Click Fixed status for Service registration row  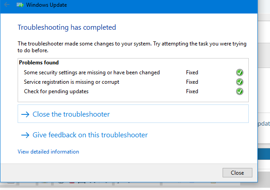click(x=192, y=82)
